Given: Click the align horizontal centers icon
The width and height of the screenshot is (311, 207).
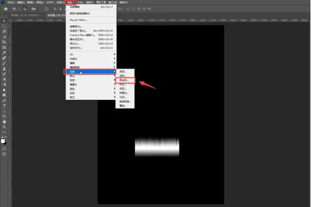Looking at the screenshot, I should click(61, 9).
